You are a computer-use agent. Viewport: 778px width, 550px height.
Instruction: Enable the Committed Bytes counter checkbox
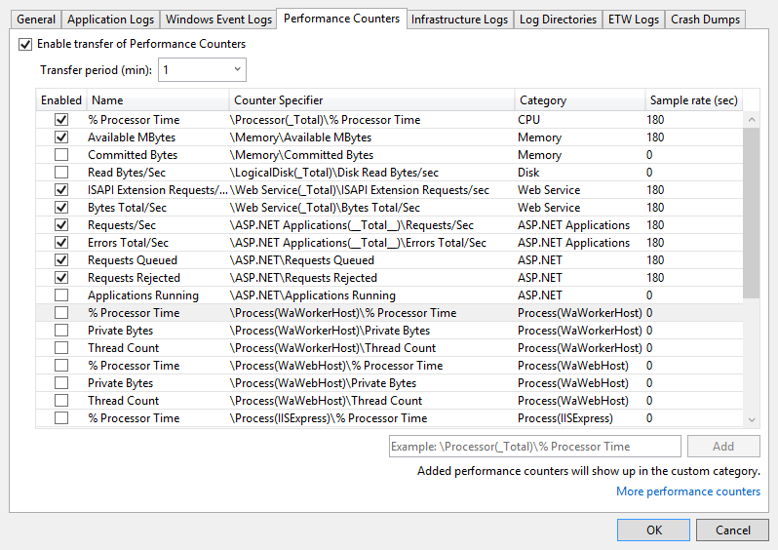[61, 155]
